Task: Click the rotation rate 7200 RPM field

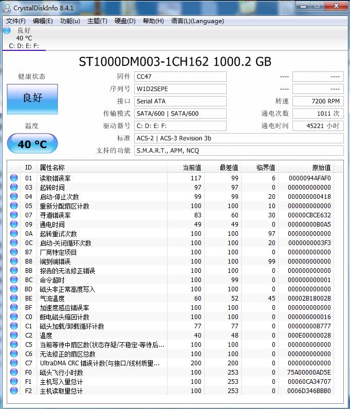Action: [x=318, y=101]
